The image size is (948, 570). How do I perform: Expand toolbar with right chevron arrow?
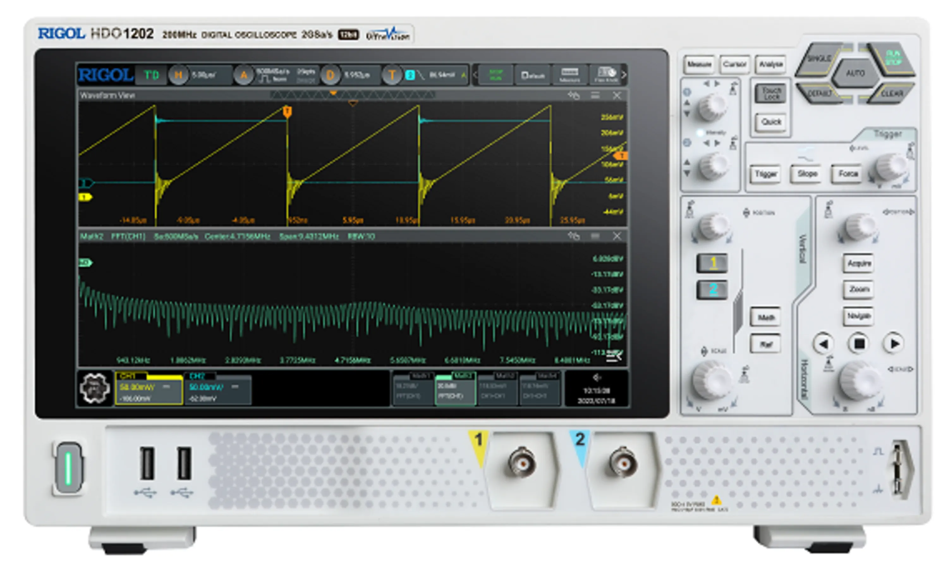click(x=624, y=75)
